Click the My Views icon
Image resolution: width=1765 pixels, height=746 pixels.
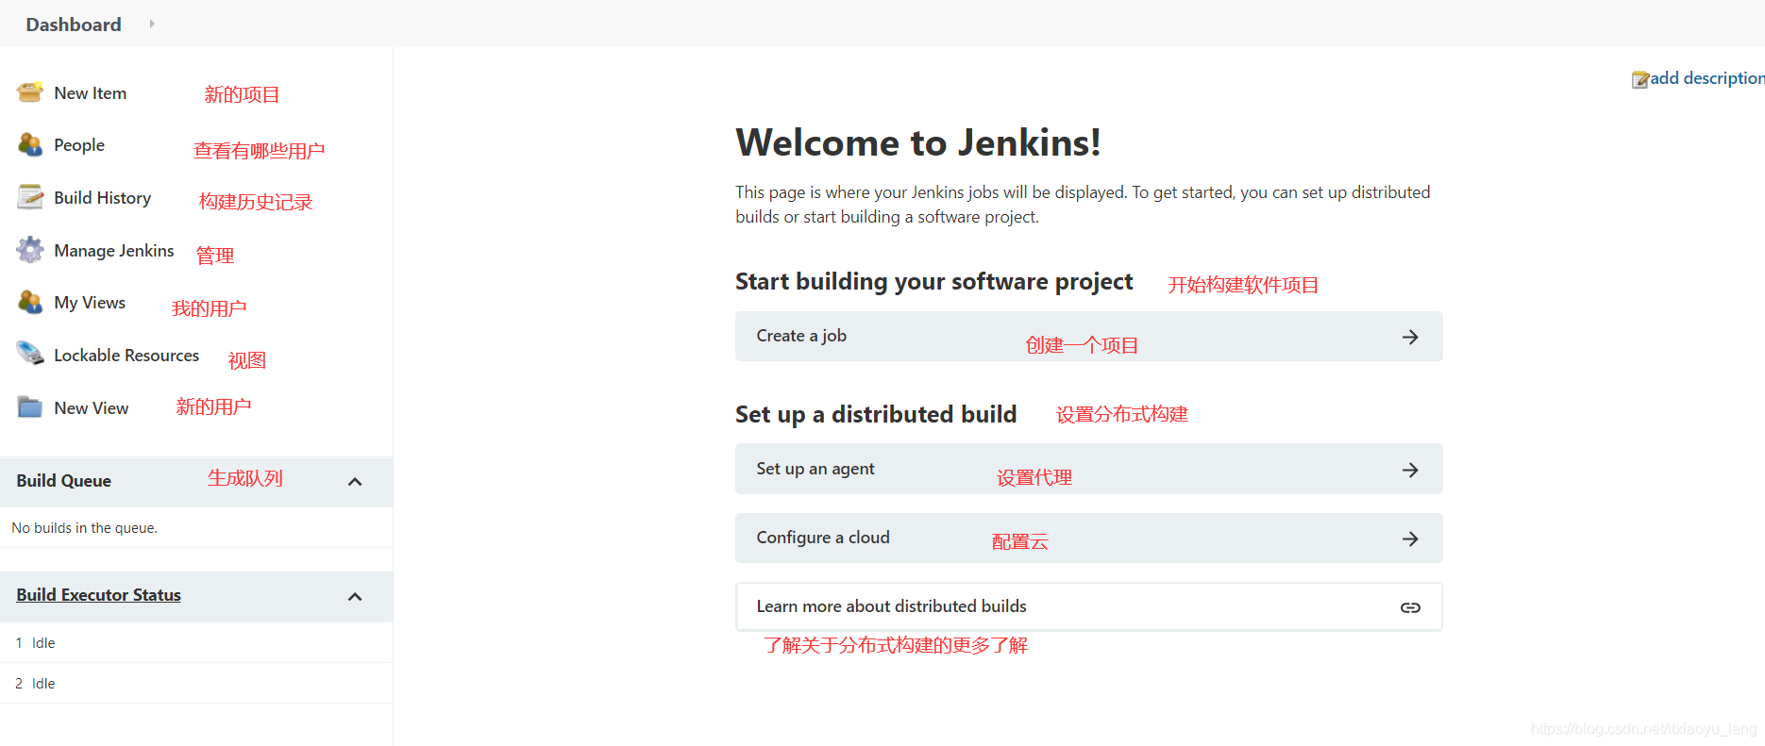pyautogui.click(x=30, y=303)
